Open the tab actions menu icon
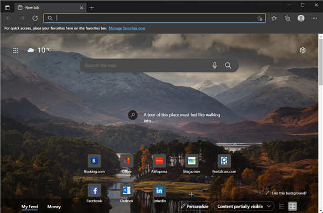 pyautogui.click(x=8, y=8)
